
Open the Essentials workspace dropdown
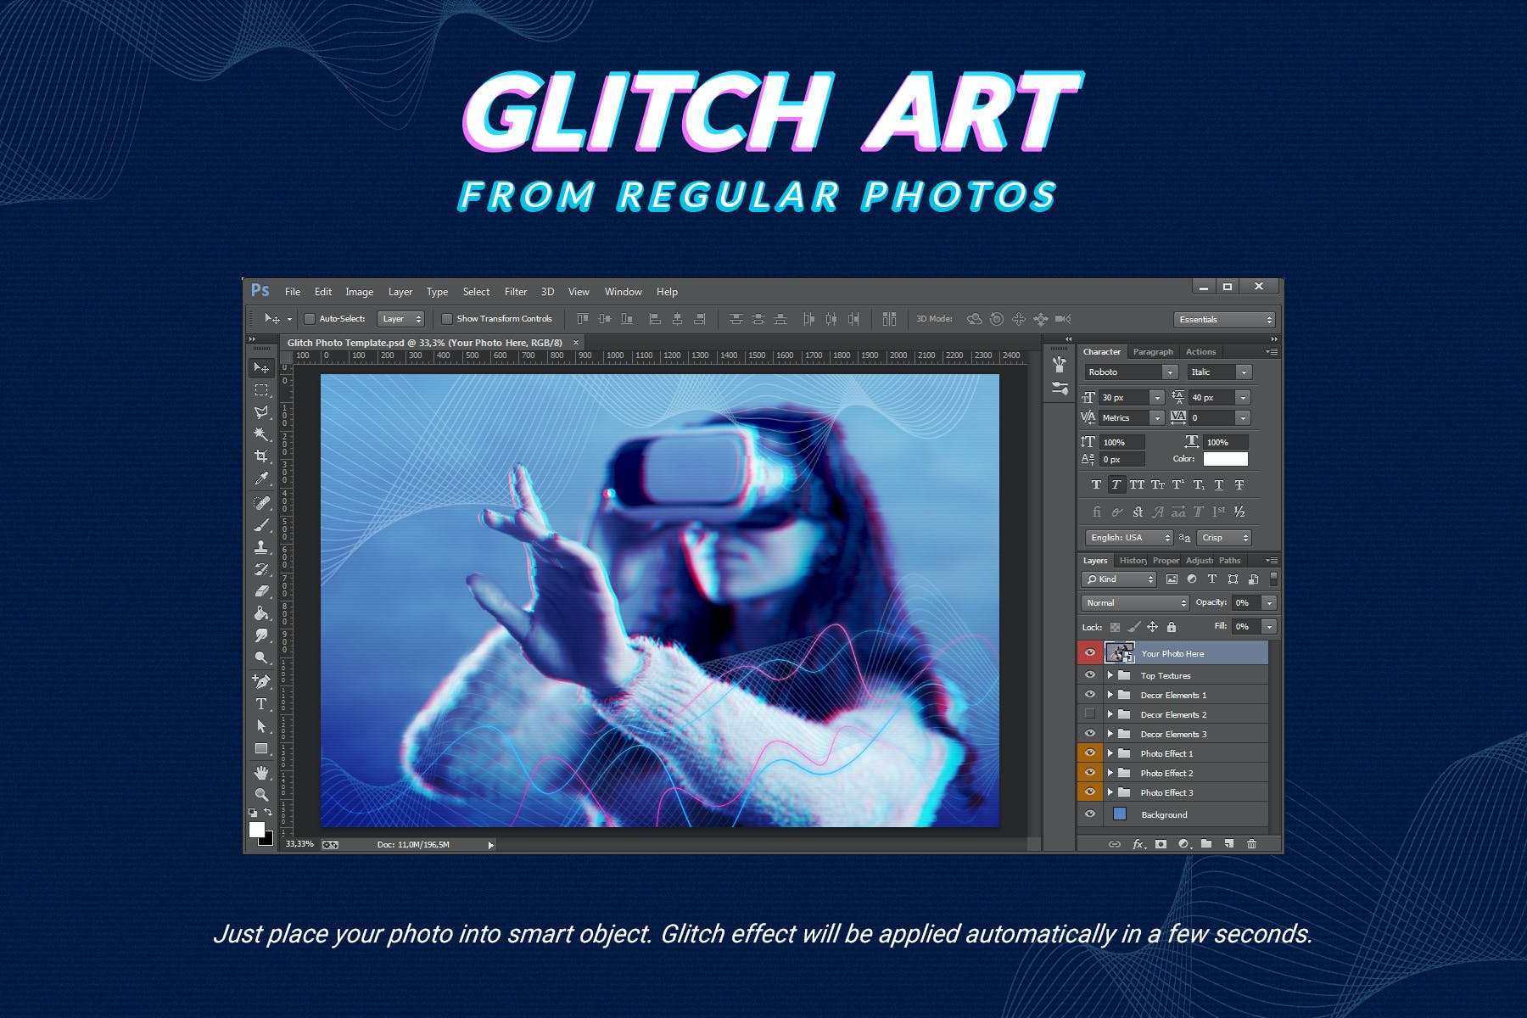click(1225, 320)
